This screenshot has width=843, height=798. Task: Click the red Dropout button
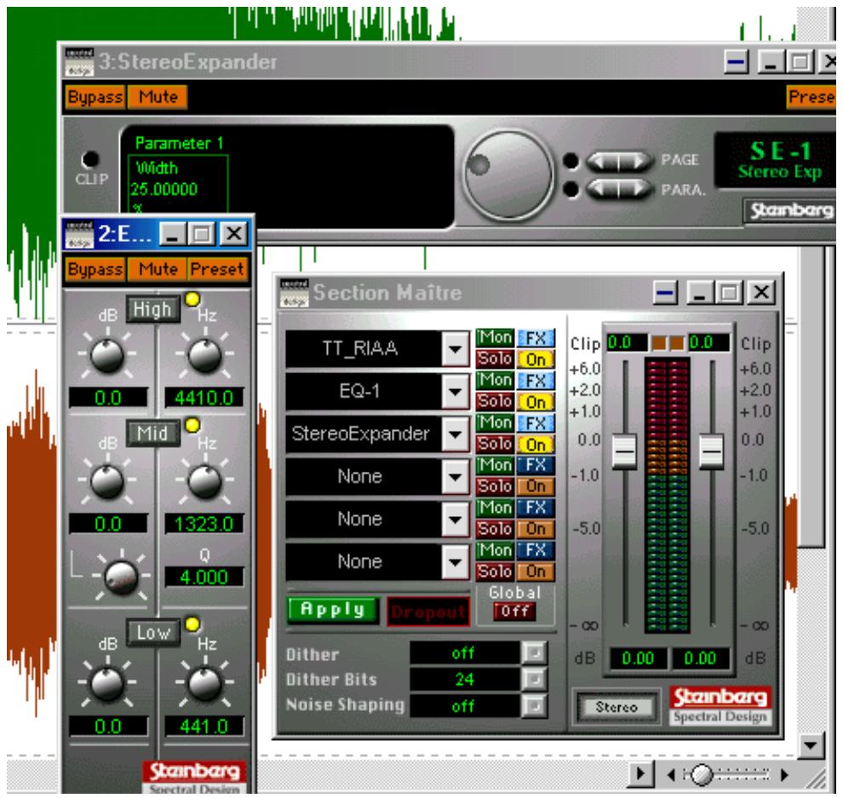click(x=428, y=611)
